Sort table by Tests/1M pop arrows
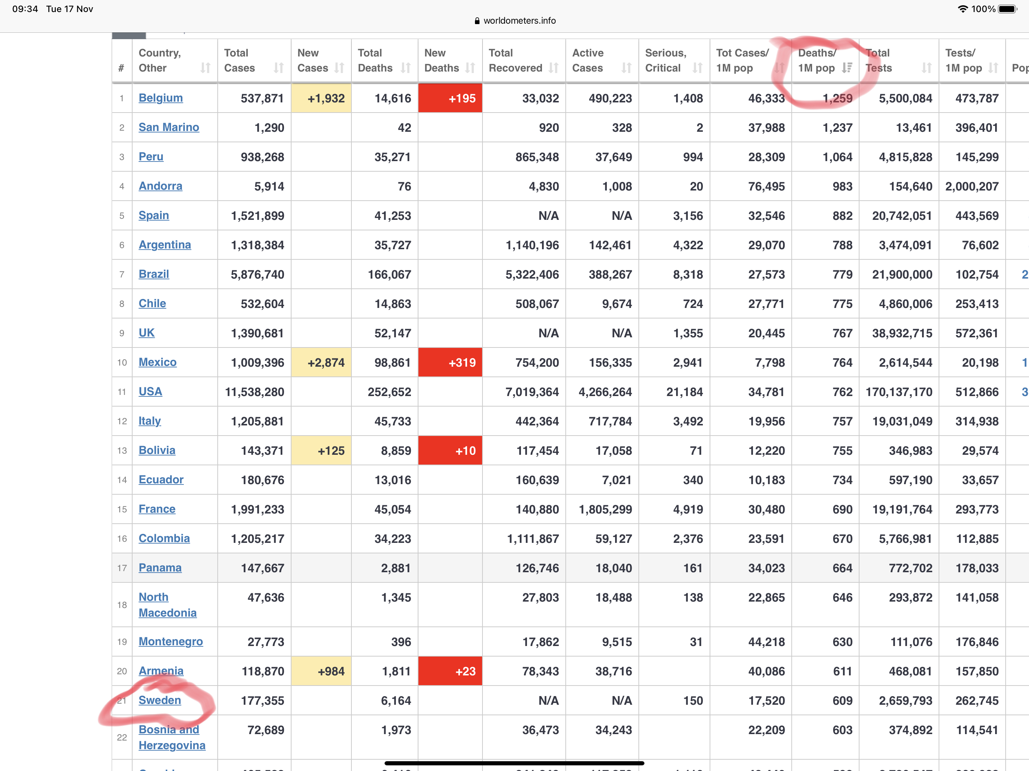 pyautogui.click(x=993, y=68)
